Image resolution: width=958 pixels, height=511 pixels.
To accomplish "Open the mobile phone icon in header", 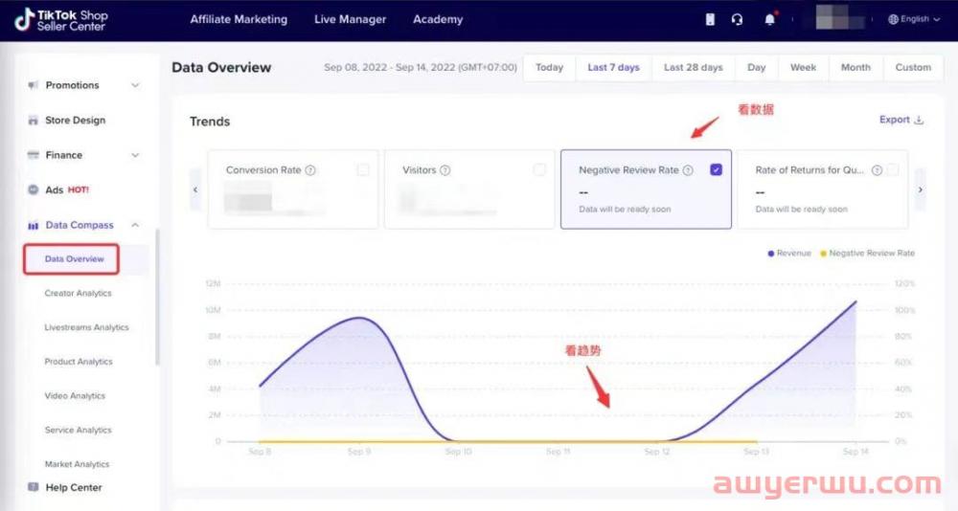I will (710, 19).
